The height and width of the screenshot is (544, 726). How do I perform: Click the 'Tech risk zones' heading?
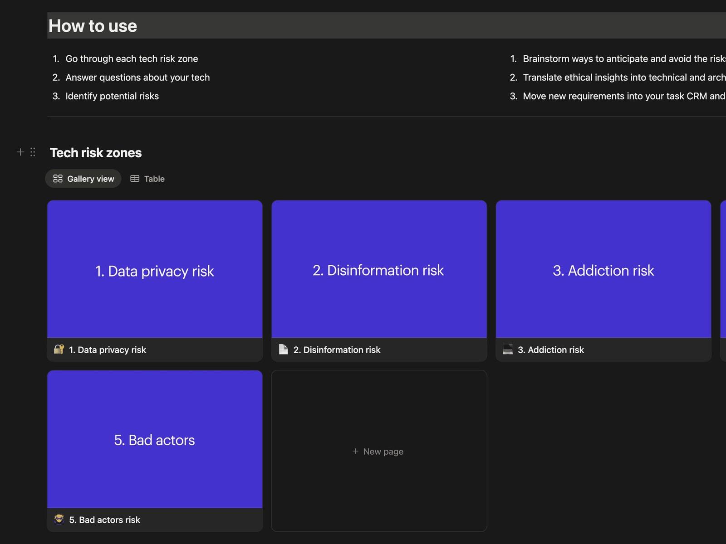point(96,153)
